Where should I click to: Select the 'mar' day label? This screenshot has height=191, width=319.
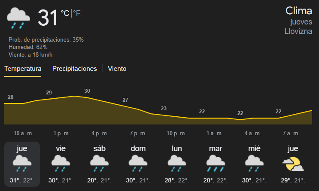coord(216,149)
